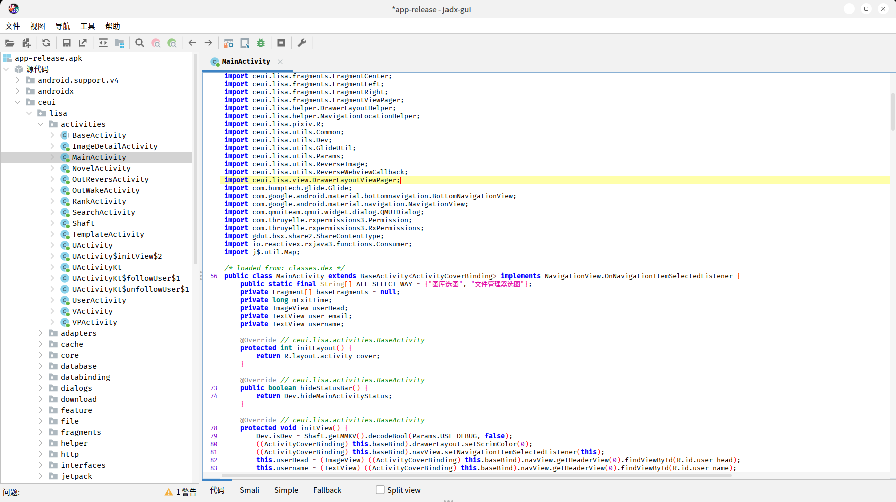Click the save all floppy icon
Screen dimensions: 896x502
pyautogui.click(x=66, y=43)
